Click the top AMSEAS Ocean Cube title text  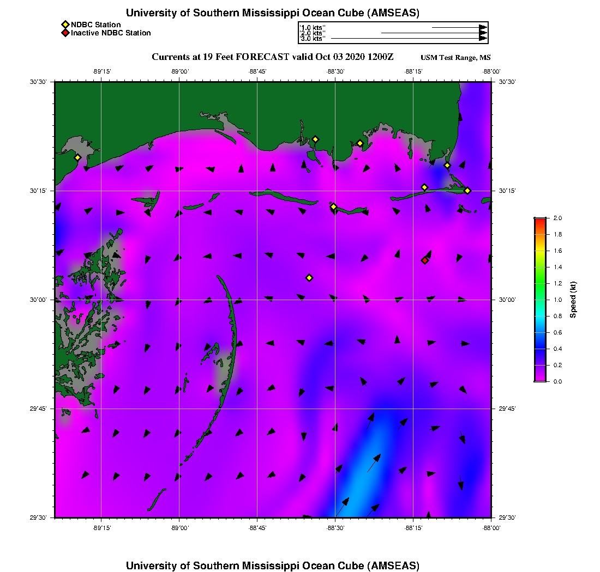pos(272,13)
